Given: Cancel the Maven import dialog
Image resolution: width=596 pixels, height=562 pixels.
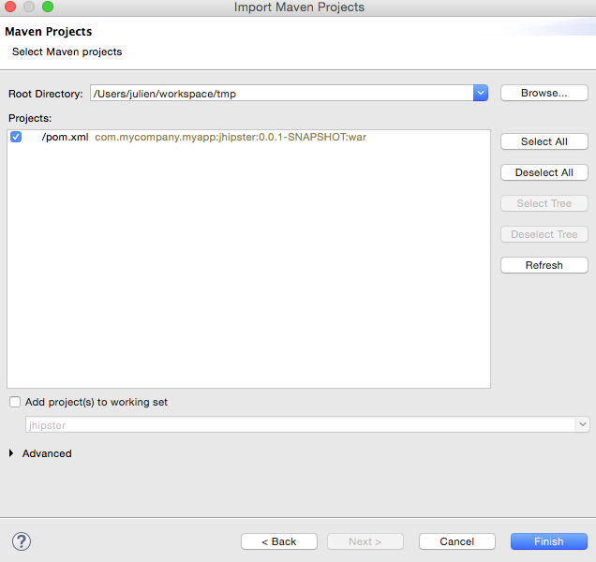Looking at the screenshot, I should coord(456,541).
